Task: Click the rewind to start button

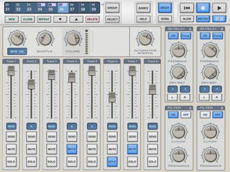Action: pyautogui.click(x=187, y=8)
